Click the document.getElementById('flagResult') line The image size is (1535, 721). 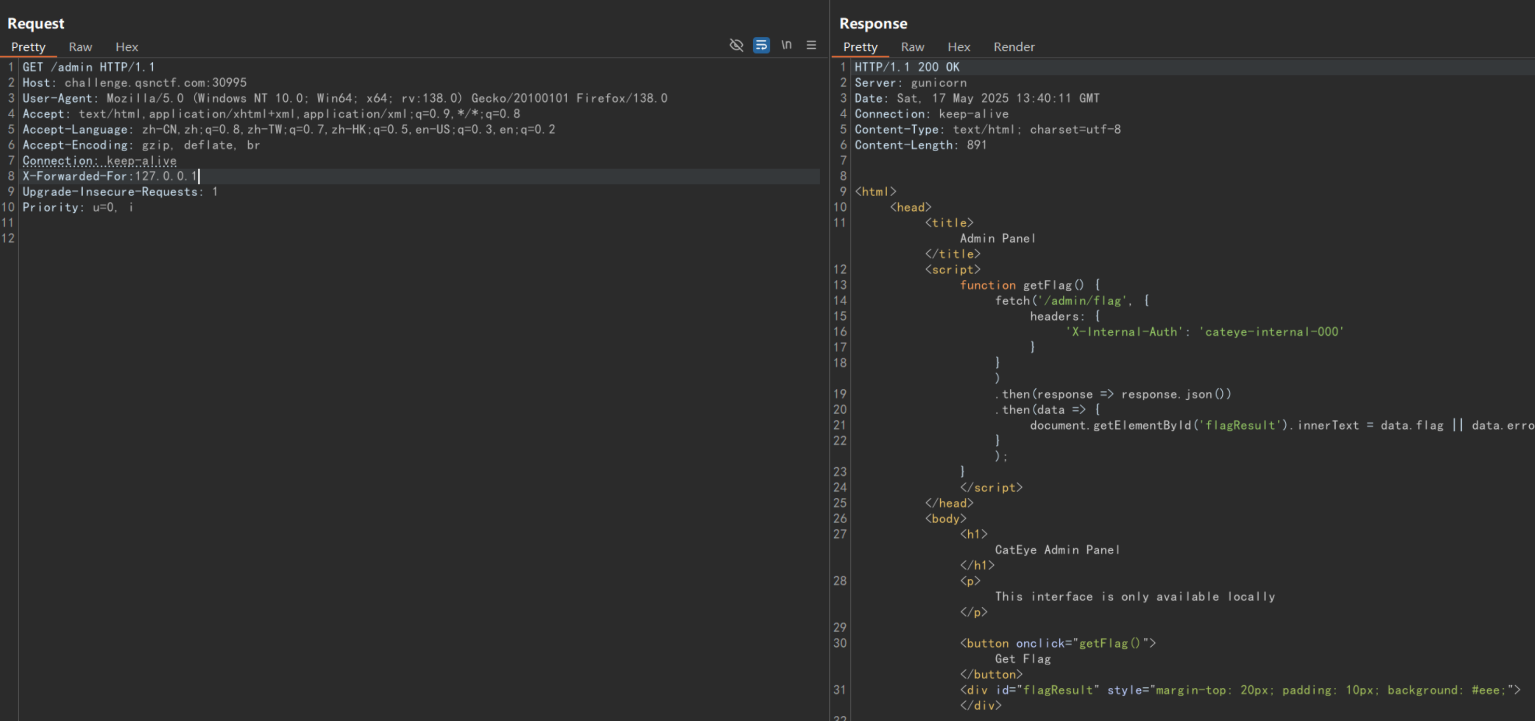click(x=1283, y=425)
